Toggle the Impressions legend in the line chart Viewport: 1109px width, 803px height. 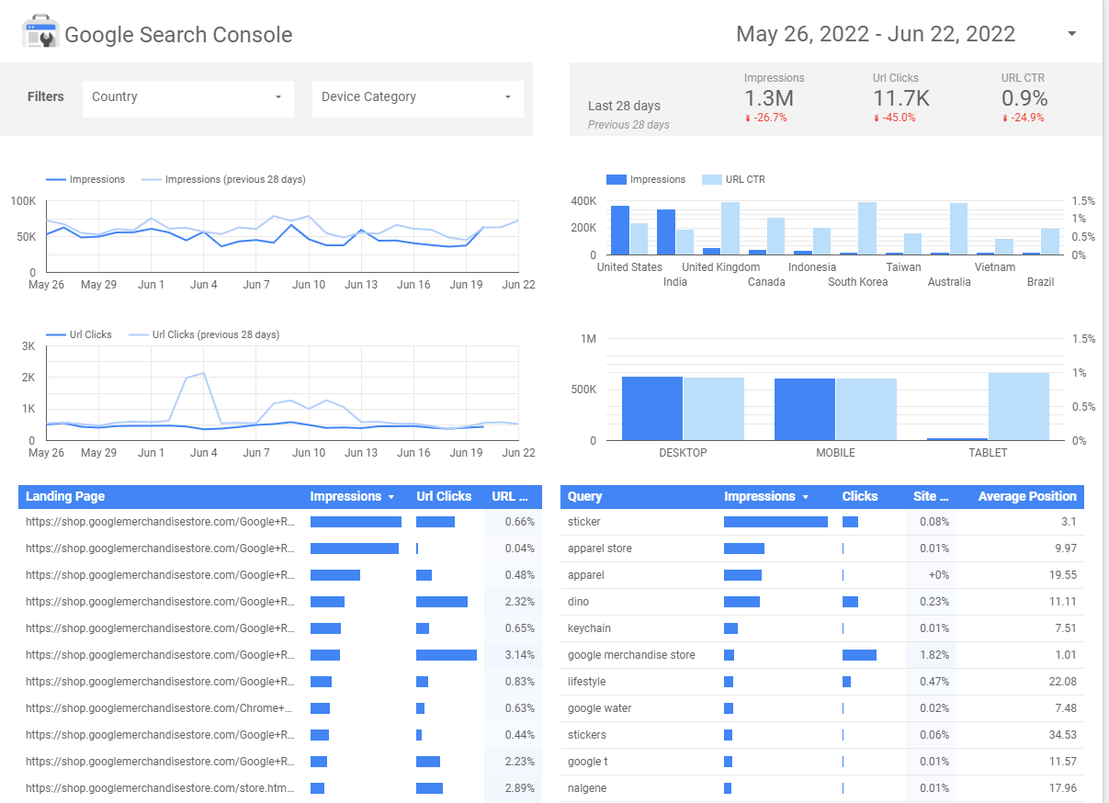[x=85, y=179]
